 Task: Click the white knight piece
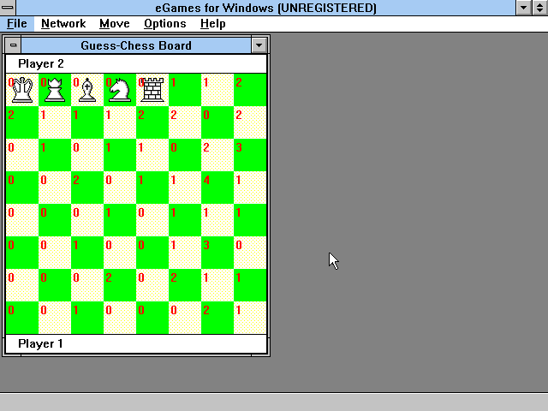tap(120, 89)
